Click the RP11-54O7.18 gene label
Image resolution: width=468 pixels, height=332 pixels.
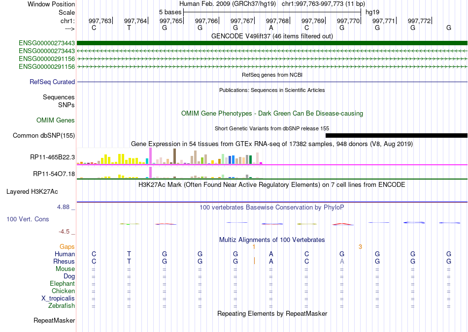54,174
